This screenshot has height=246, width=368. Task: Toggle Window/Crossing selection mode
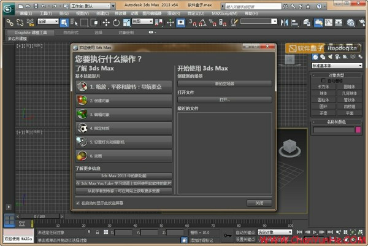point(94,23)
